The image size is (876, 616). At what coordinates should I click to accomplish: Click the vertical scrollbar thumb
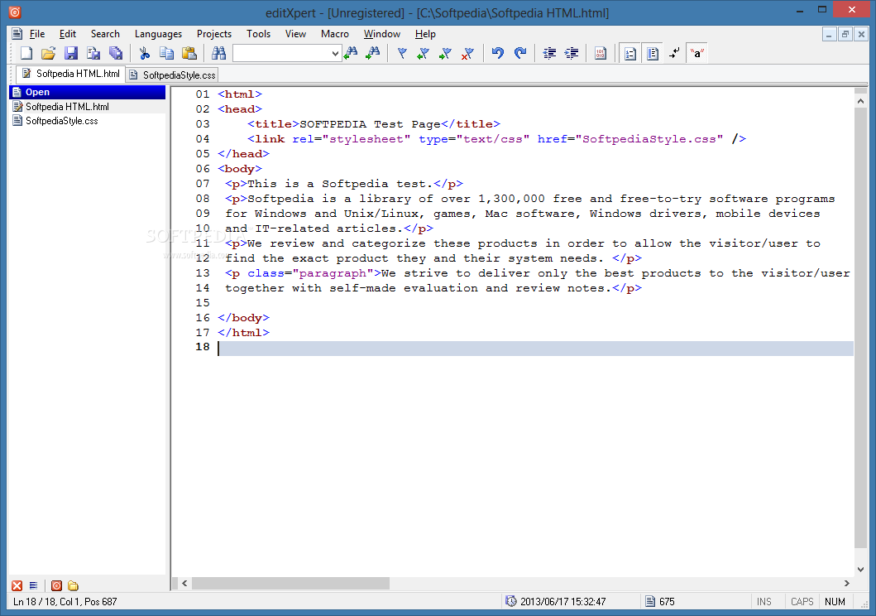860,328
